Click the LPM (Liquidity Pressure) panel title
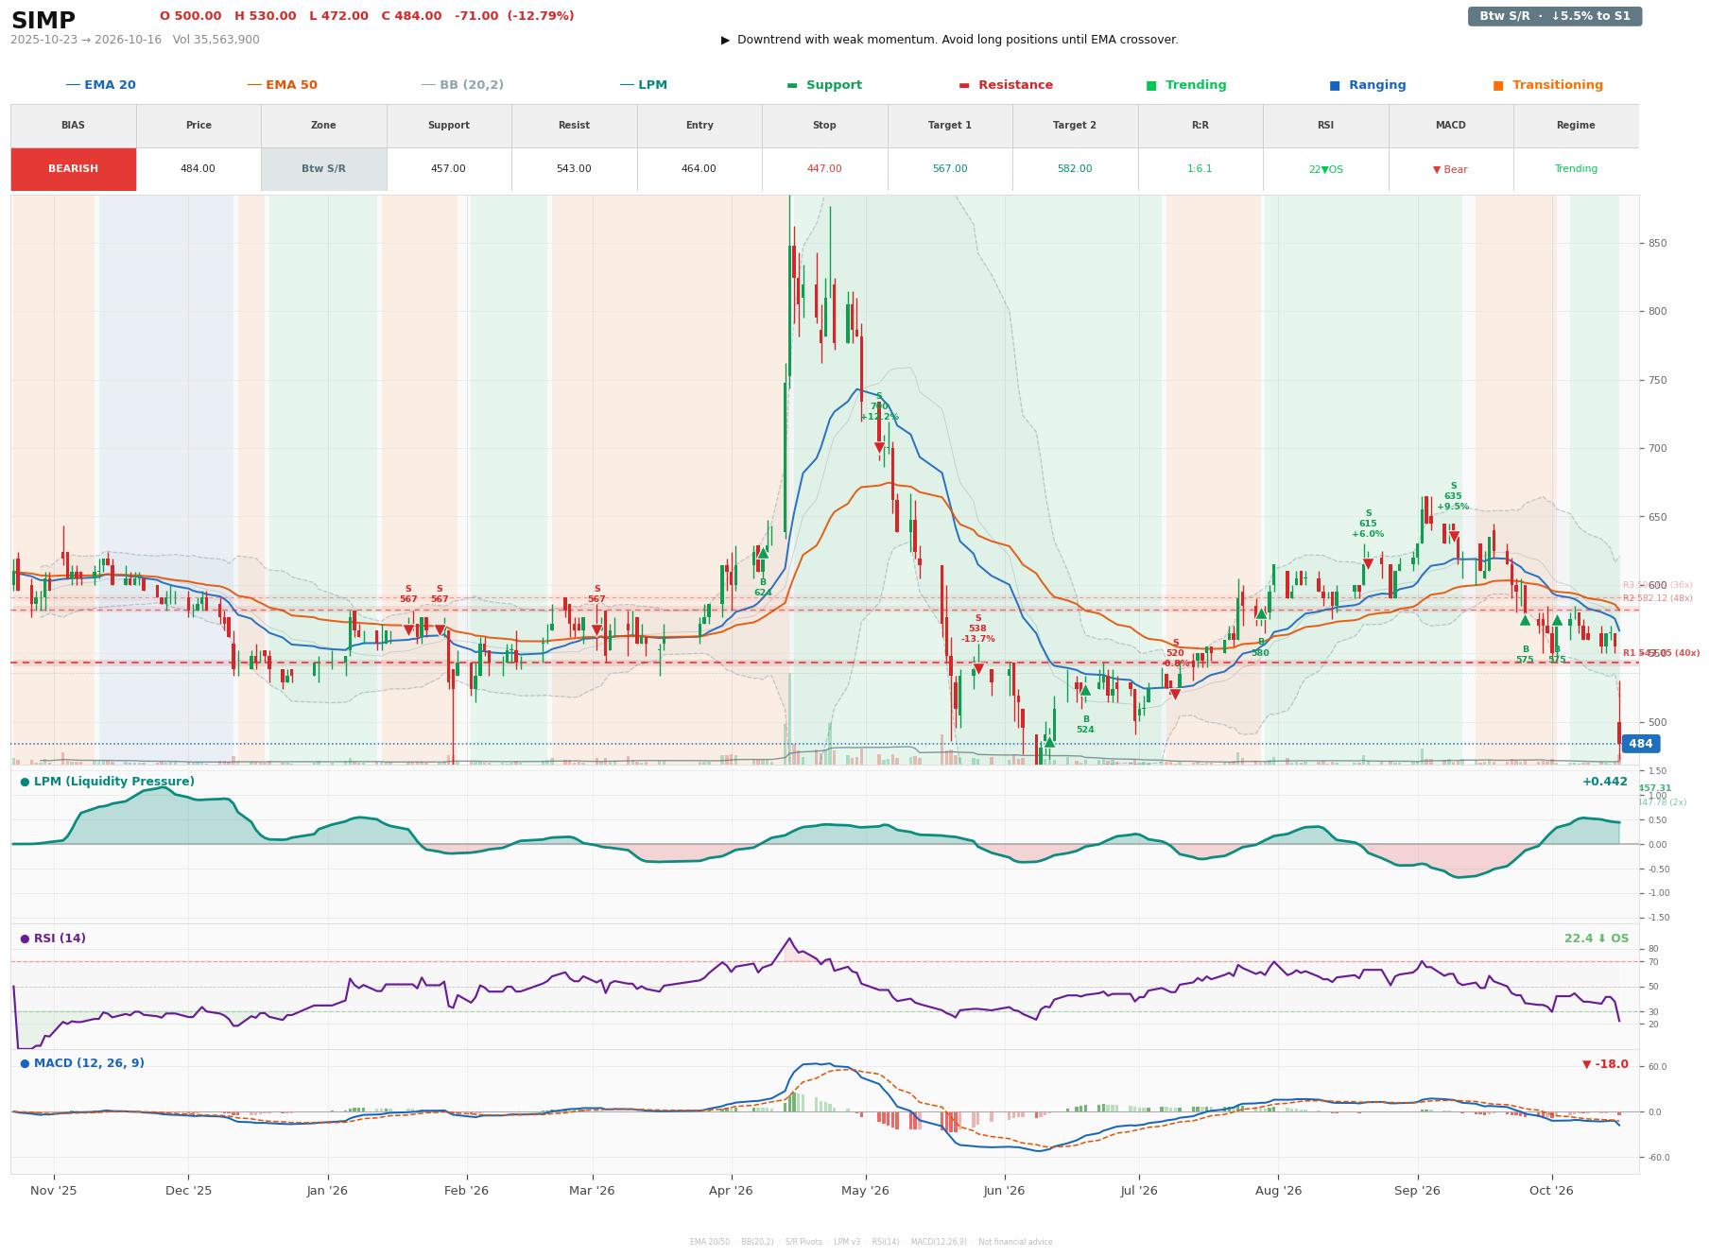This screenshot has height=1257, width=1710. click(x=108, y=782)
